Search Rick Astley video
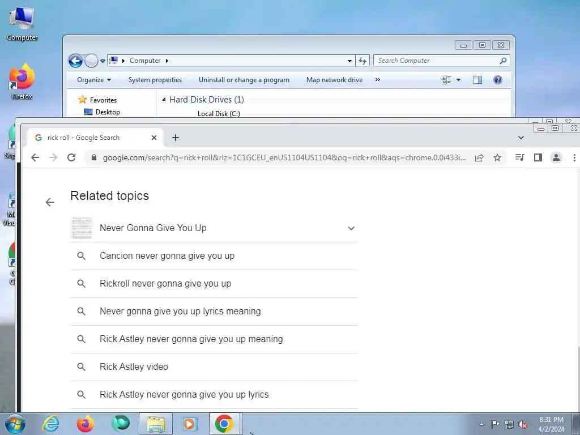The width and height of the screenshot is (580, 435). tap(214, 367)
